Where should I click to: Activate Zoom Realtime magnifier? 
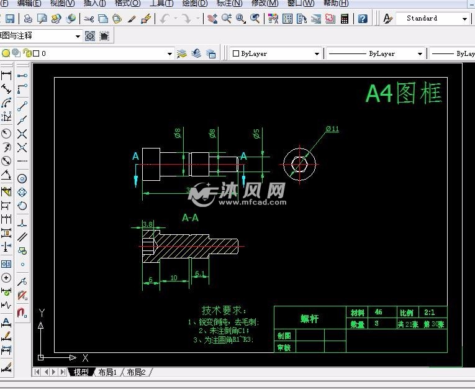click(227, 19)
